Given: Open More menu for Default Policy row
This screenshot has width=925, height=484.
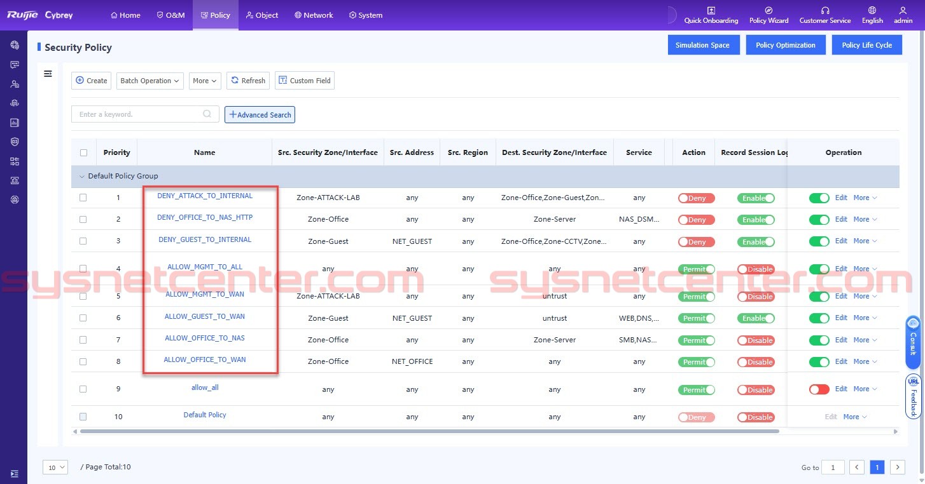Looking at the screenshot, I should (855, 417).
